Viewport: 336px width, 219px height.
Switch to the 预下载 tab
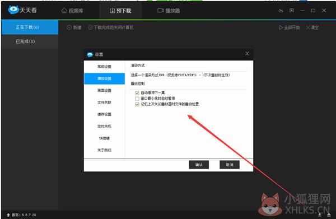(x=120, y=11)
